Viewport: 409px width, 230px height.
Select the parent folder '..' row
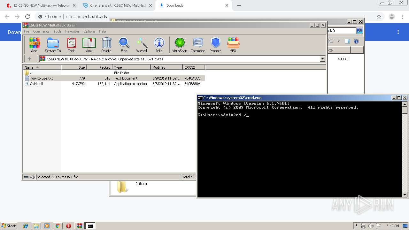point(114,73)
